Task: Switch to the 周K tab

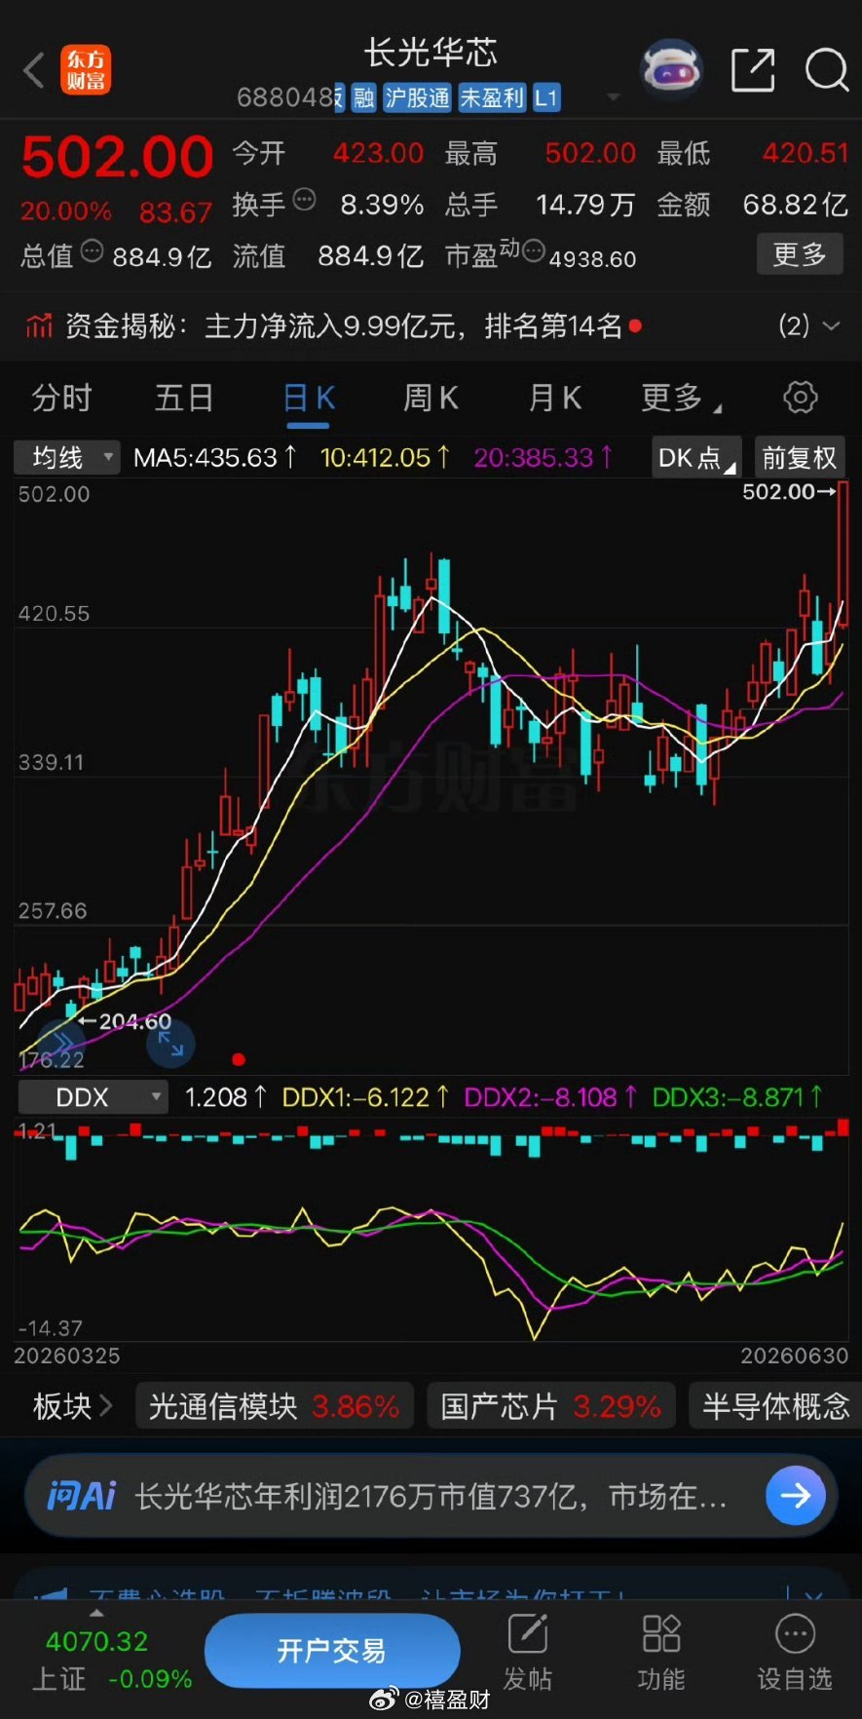Action: click(x=431, y=399)
